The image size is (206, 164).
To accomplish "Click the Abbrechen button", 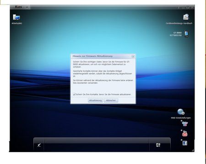I will [x=111, y=100].
